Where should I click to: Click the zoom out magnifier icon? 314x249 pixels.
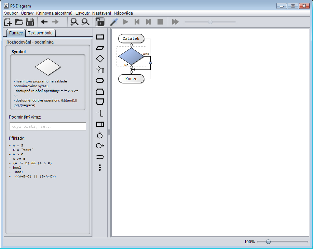pos(85,22)
